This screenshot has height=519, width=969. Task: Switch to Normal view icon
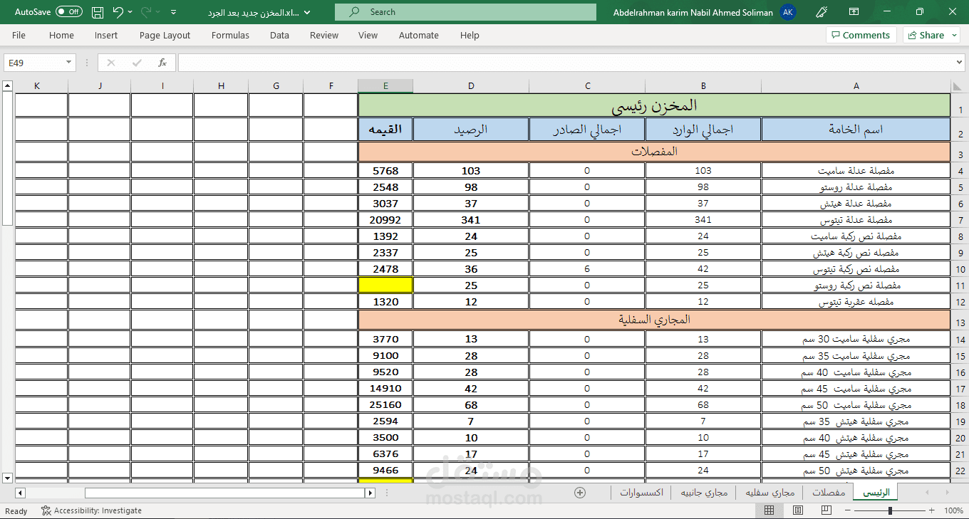769,510
